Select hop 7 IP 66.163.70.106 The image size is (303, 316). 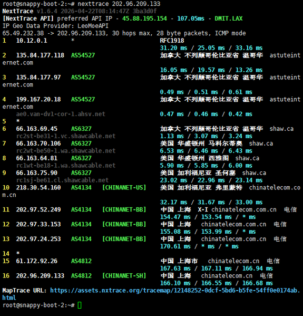coord(38,143)
